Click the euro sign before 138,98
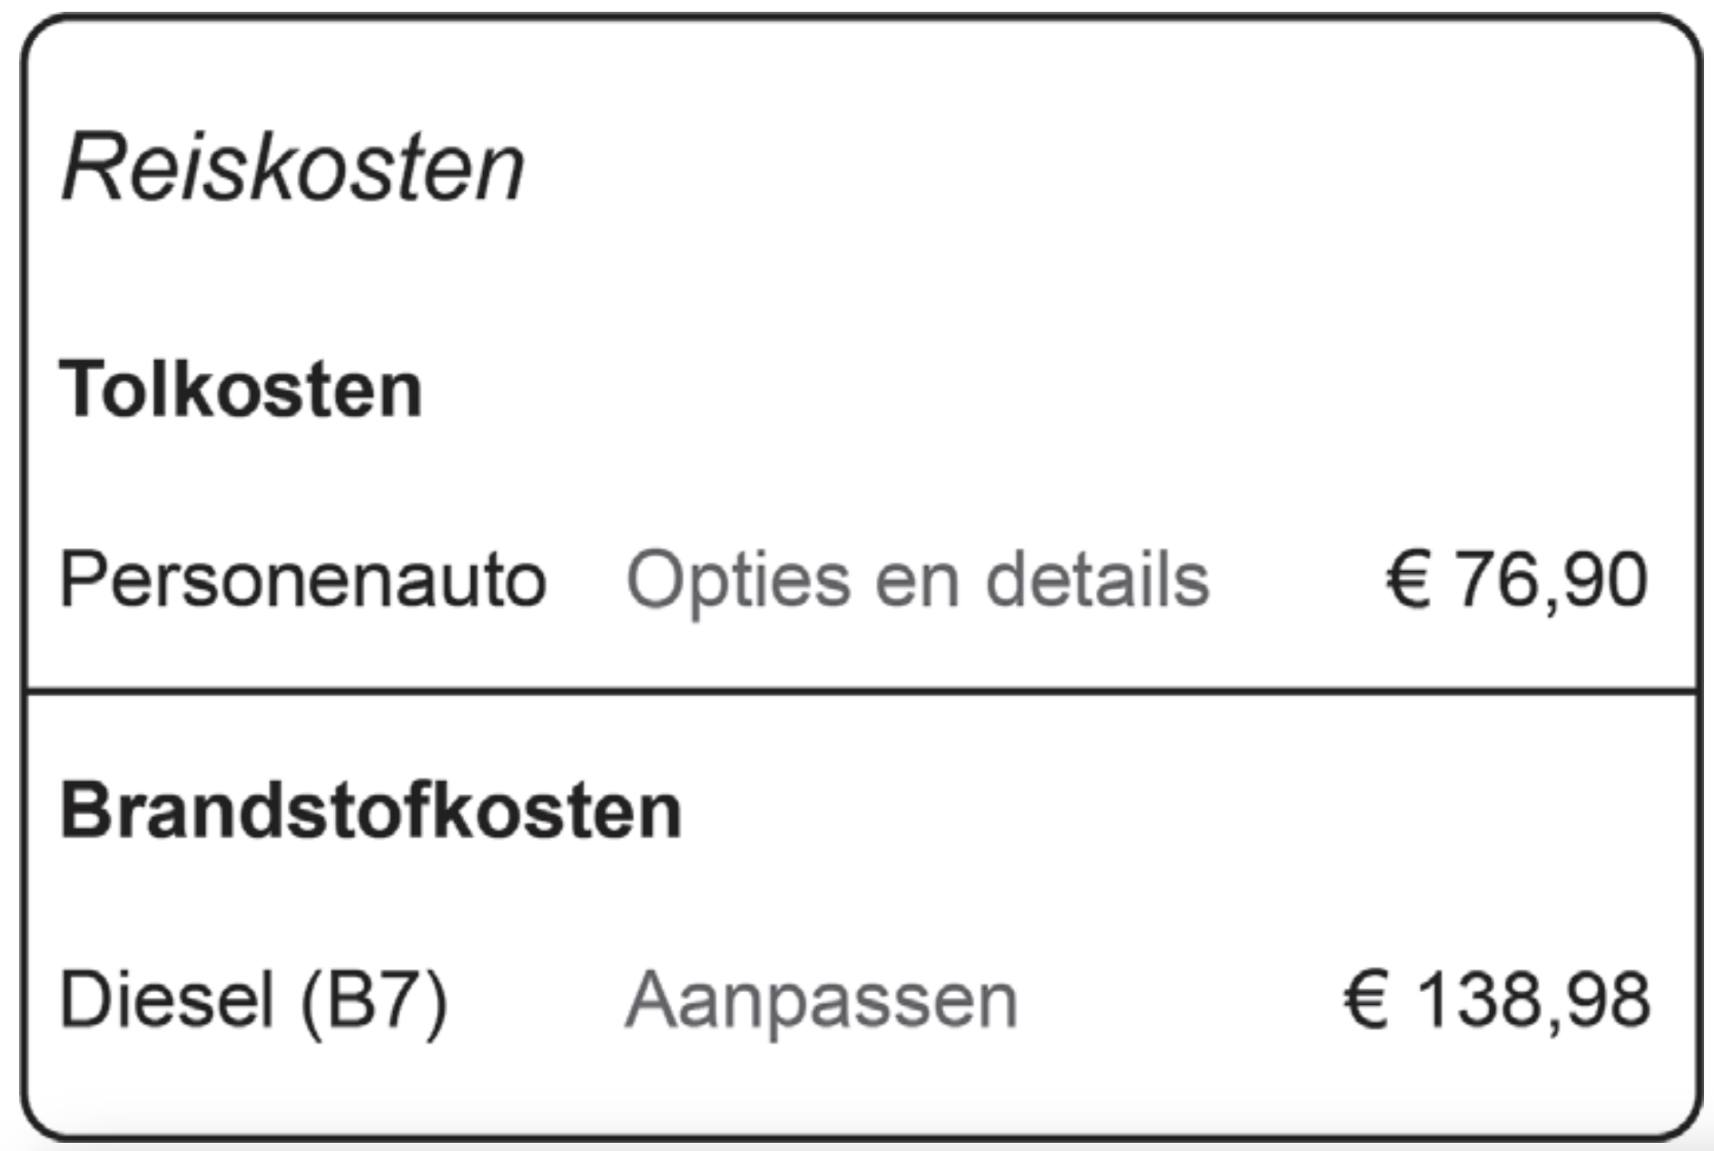1714x1151 pixels. click(x=1365, y=1000)
